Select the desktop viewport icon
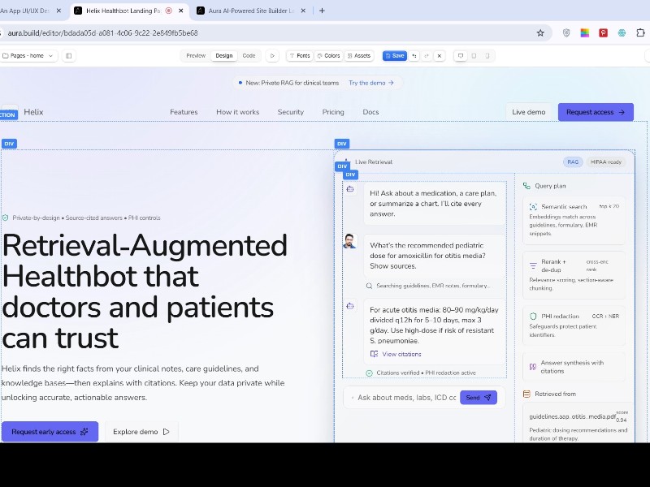This screenshot has width=650, height=487. pyautogui.click(x=461, y=56)
